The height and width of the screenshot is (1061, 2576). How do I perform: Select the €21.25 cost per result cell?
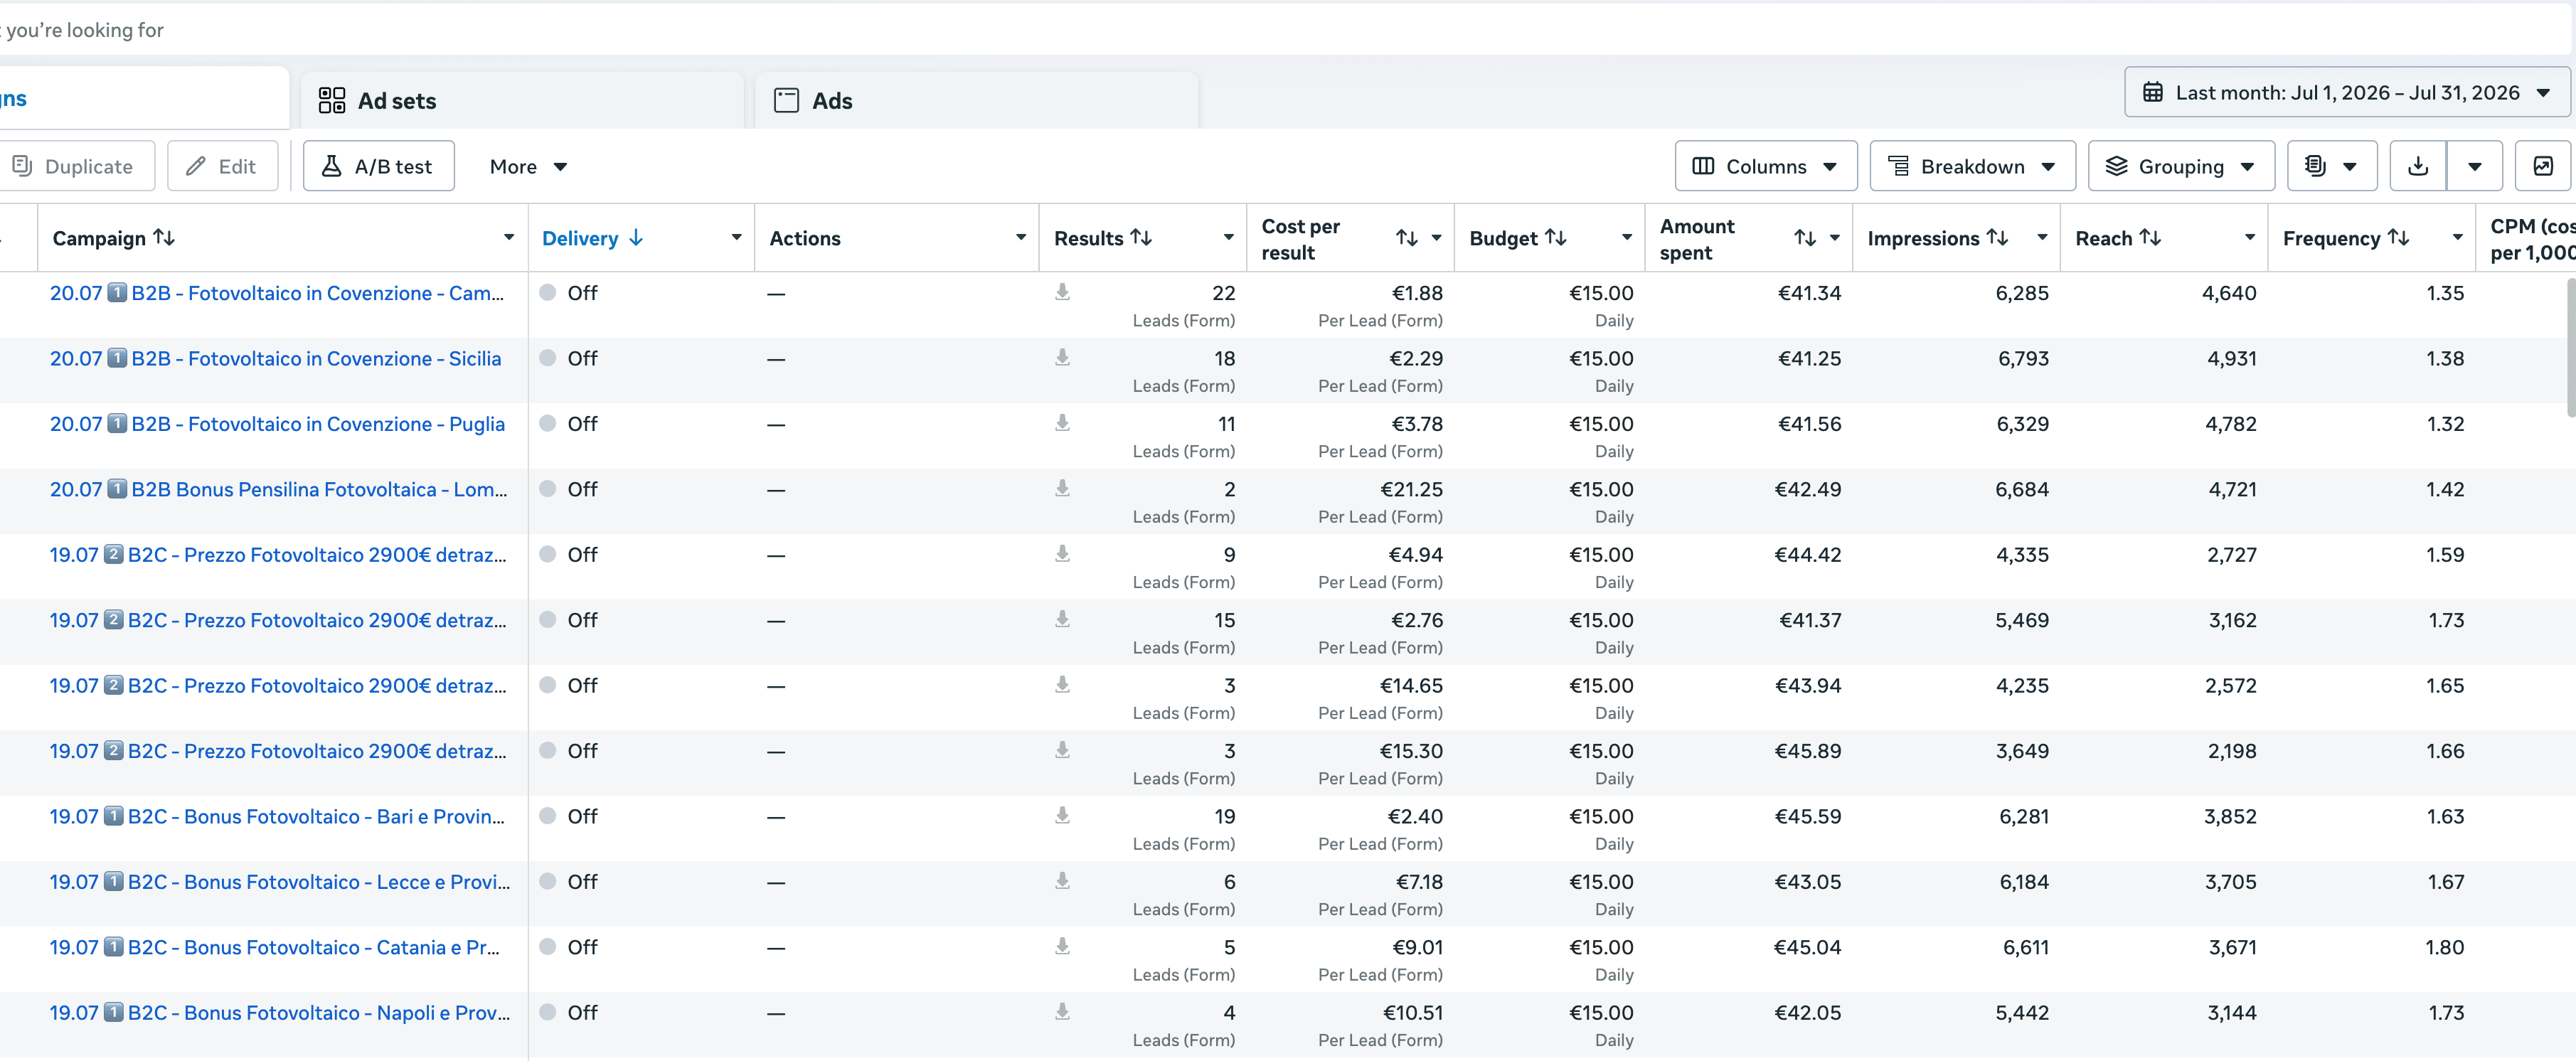pos(1350,501)
